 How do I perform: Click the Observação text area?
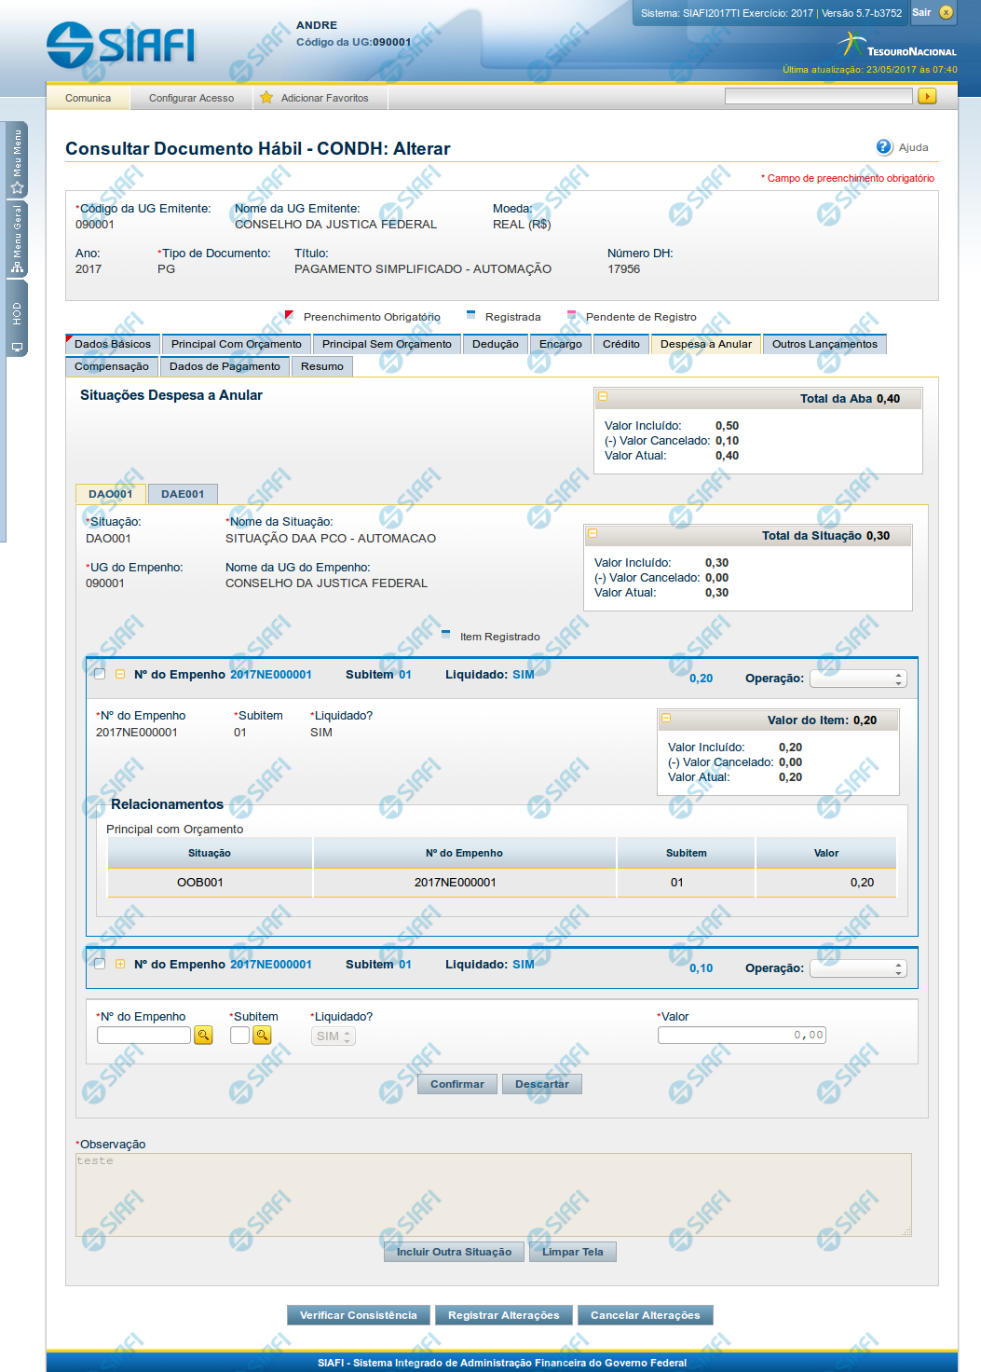tap(493, 1195)
